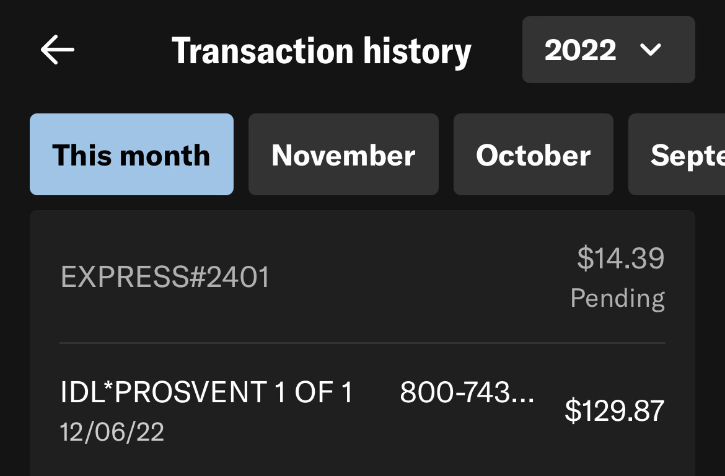The height and width of the screenshot is (476, 725).
Task: Open the 2022 year dropdown
Action: (x=608, y=50)
